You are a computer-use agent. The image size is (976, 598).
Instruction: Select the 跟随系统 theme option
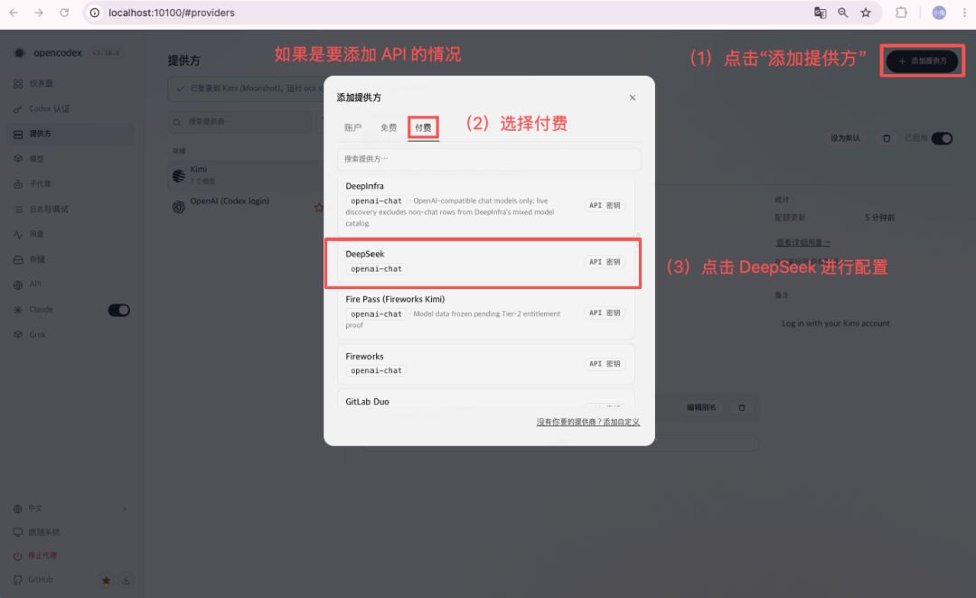pos(70,532)
